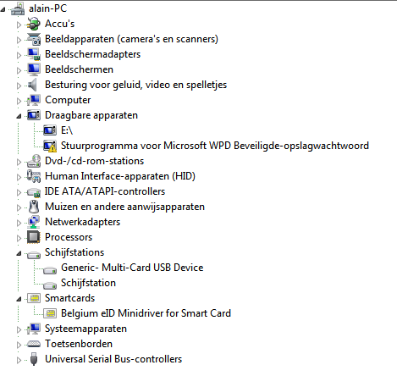Image resolution: width=397 pixels, height=387 pixels.
Task: Collapse the Draagbare apparaten category
Action: (x=19, y=116)
